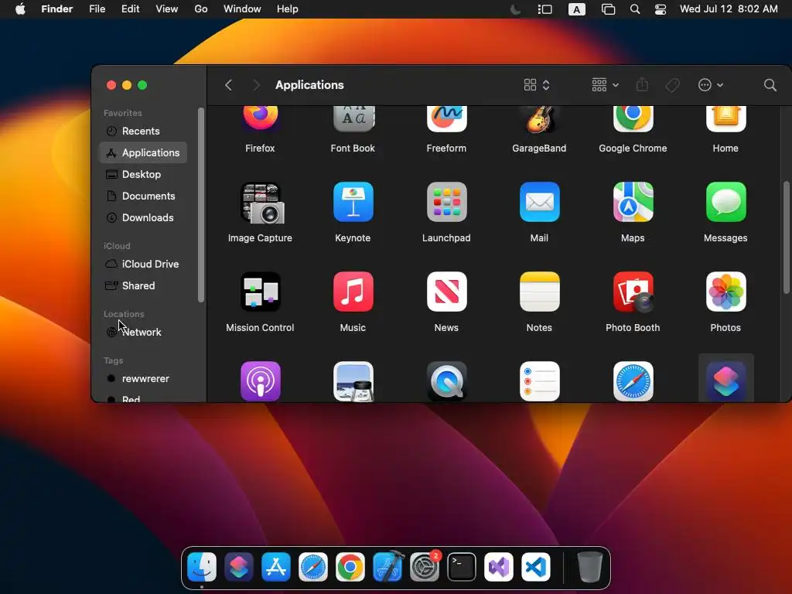
Task: Go back with the back chevron
Action: (228, 85)
